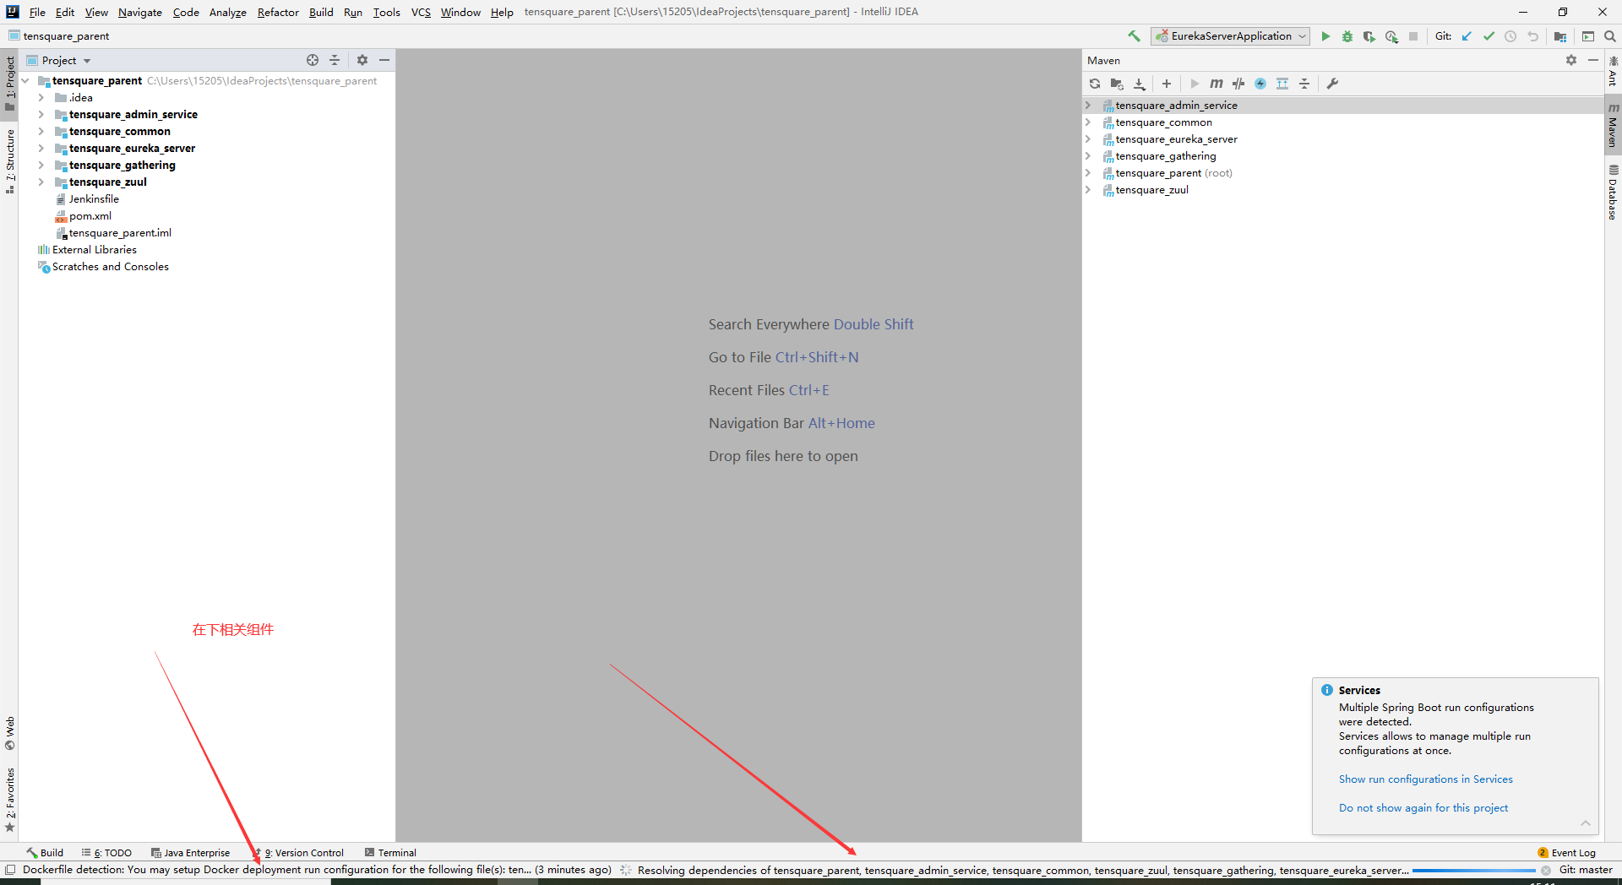Open Maven settings wrench icon
This screenshot has height=885, width=1622.
pos(1332,84)
